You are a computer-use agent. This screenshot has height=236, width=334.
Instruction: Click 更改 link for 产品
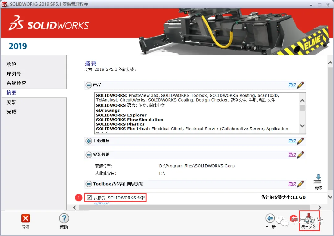[x=292, y=85]
